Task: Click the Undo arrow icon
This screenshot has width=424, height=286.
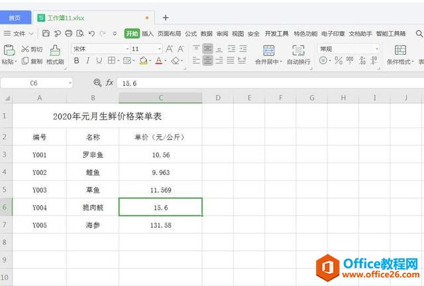Action: (x=91, y=34)
